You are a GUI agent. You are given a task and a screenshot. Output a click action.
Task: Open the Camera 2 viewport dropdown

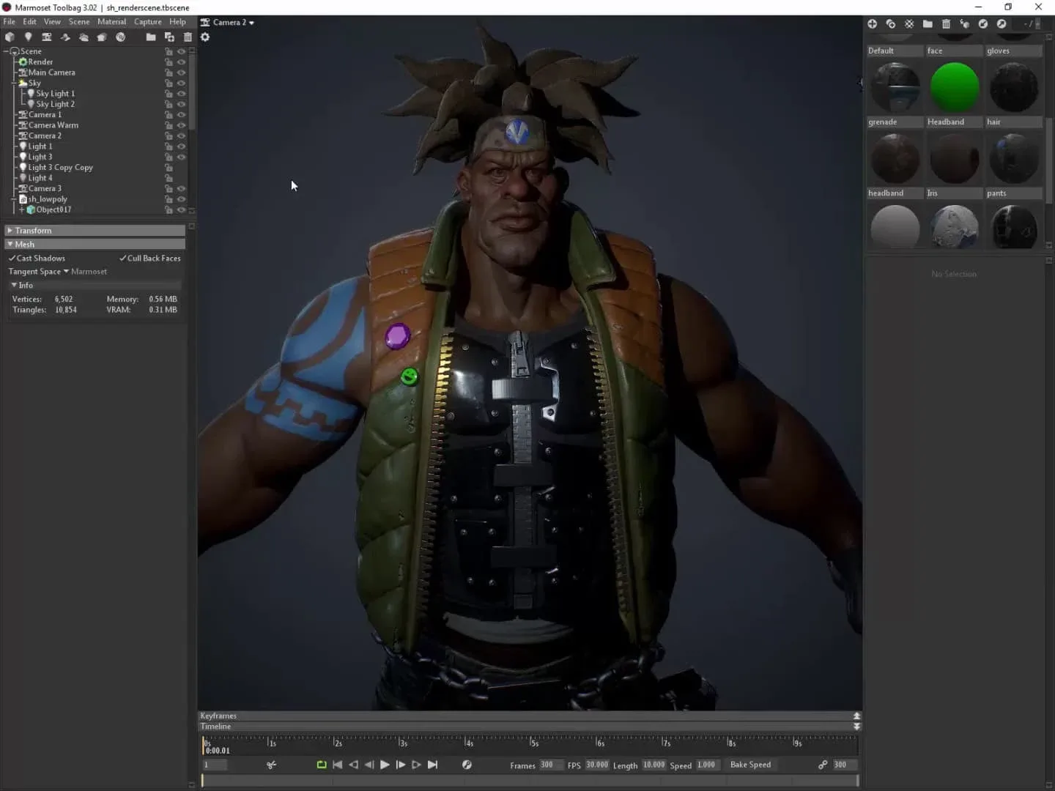coord(228,22)
